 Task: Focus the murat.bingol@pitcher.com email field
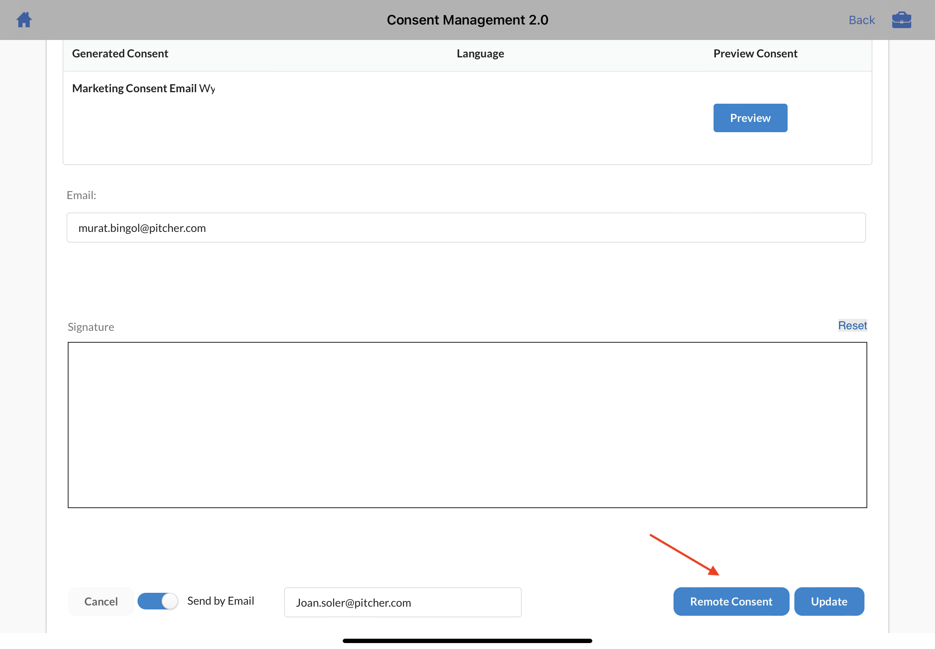click(466, 228)
